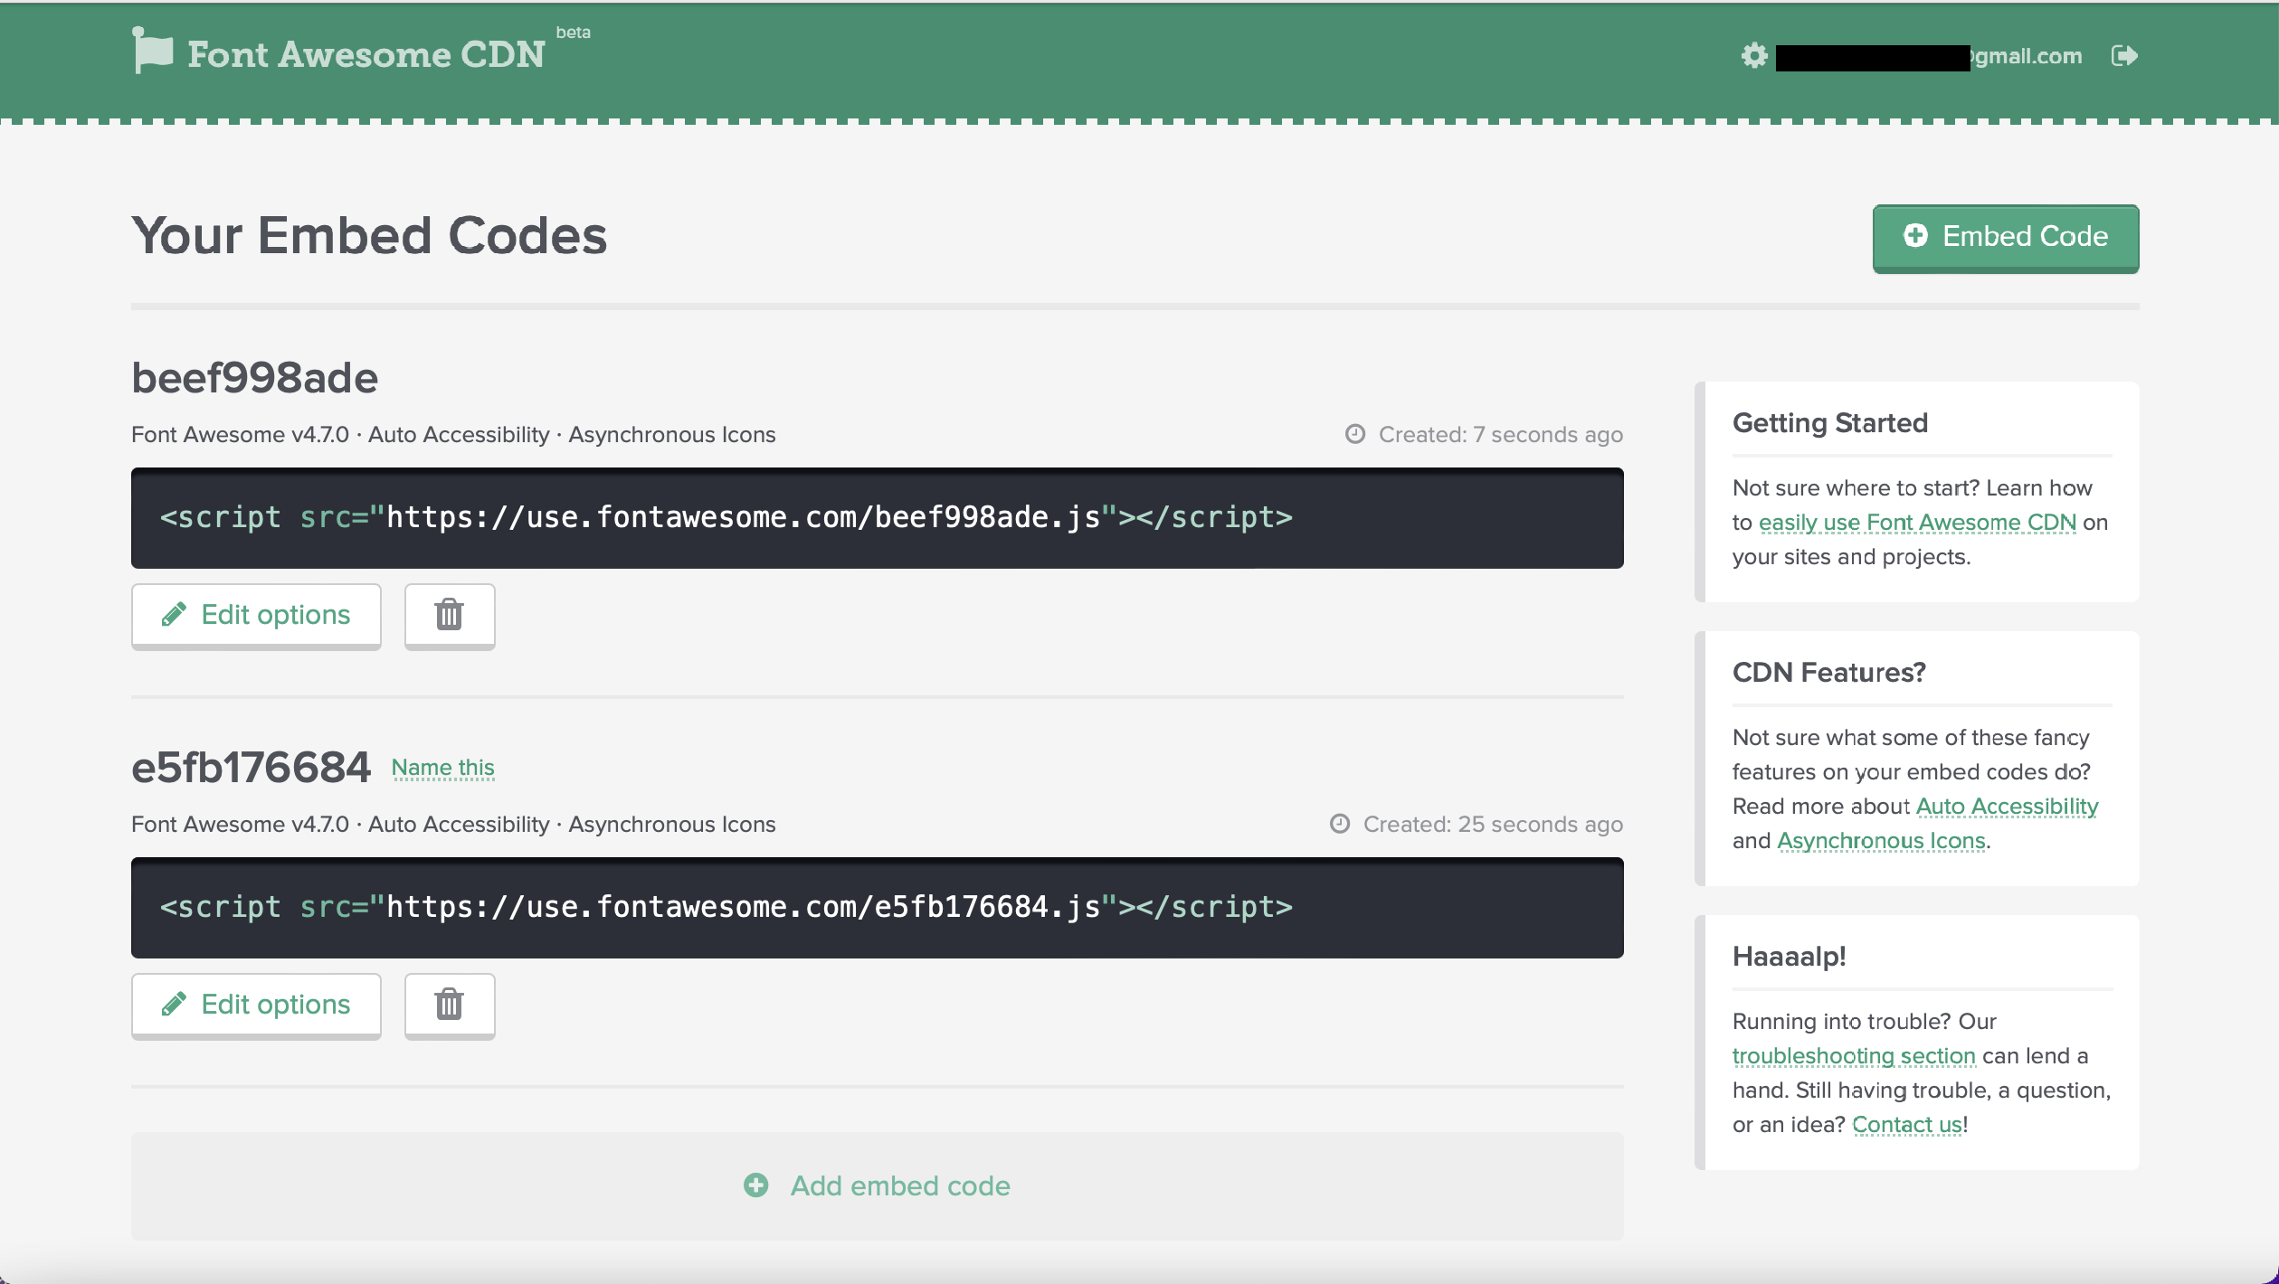Open Auto Accessibility link
The width and height of the screenshot is (2279, 1284).
(2007, 807)
